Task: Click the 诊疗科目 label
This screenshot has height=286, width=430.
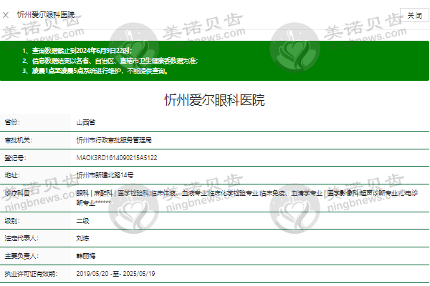Action: (19, 193)
